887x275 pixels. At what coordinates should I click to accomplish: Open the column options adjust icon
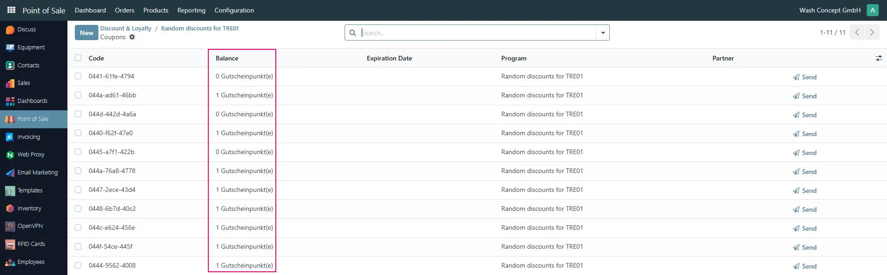[879, 58]
